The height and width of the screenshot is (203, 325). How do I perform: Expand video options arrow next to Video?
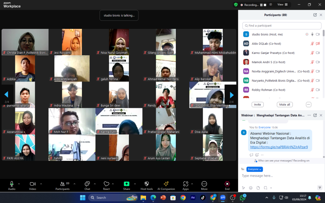[41, 184]
